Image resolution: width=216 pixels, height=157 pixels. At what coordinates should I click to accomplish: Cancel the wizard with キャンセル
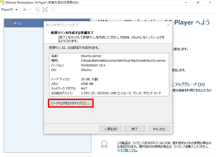click(159, 129)
